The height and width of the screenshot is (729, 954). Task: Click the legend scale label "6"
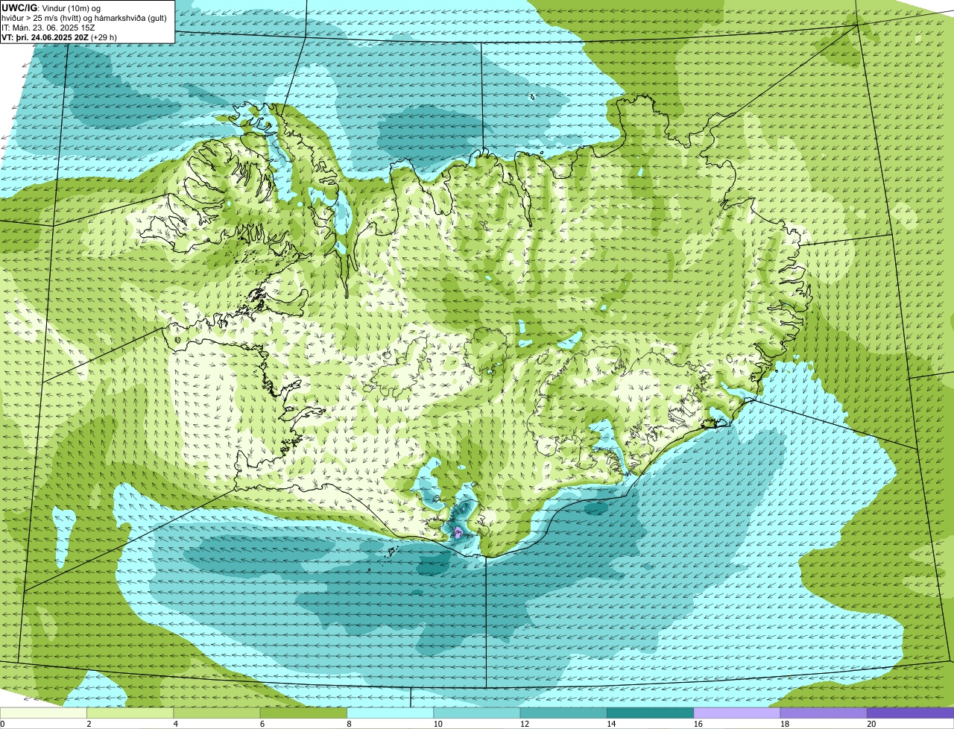coord(262,724)
